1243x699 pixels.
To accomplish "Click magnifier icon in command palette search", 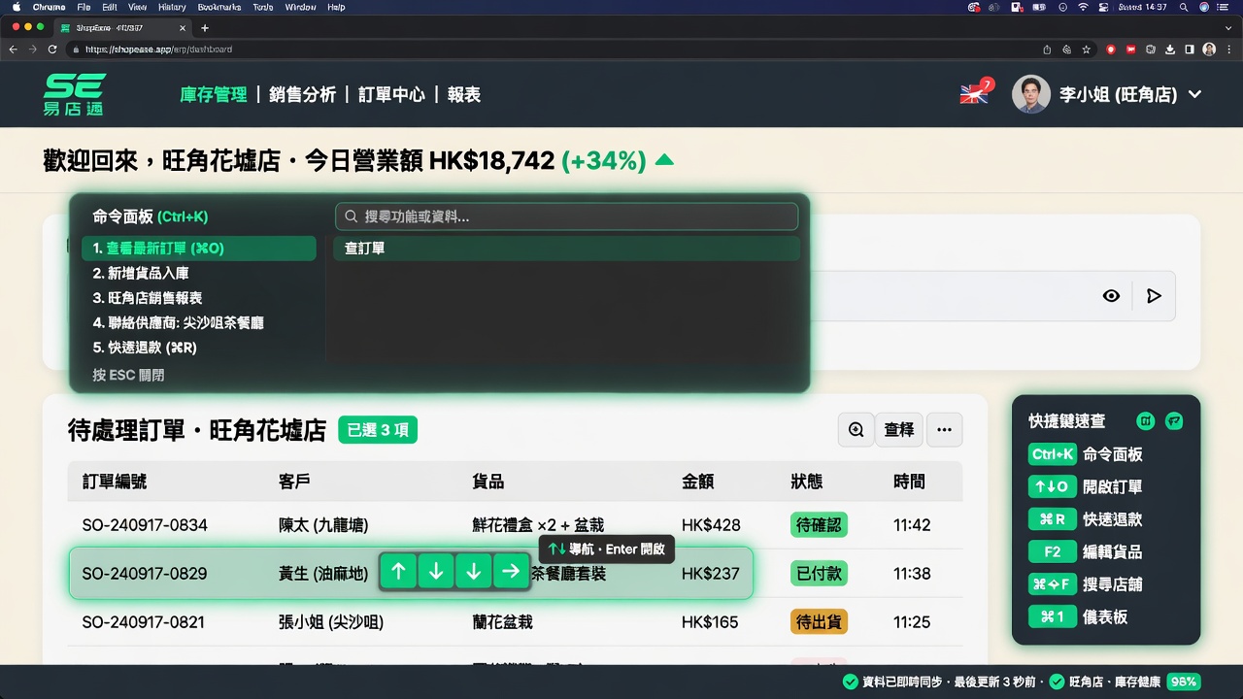I will coord(352,216).
